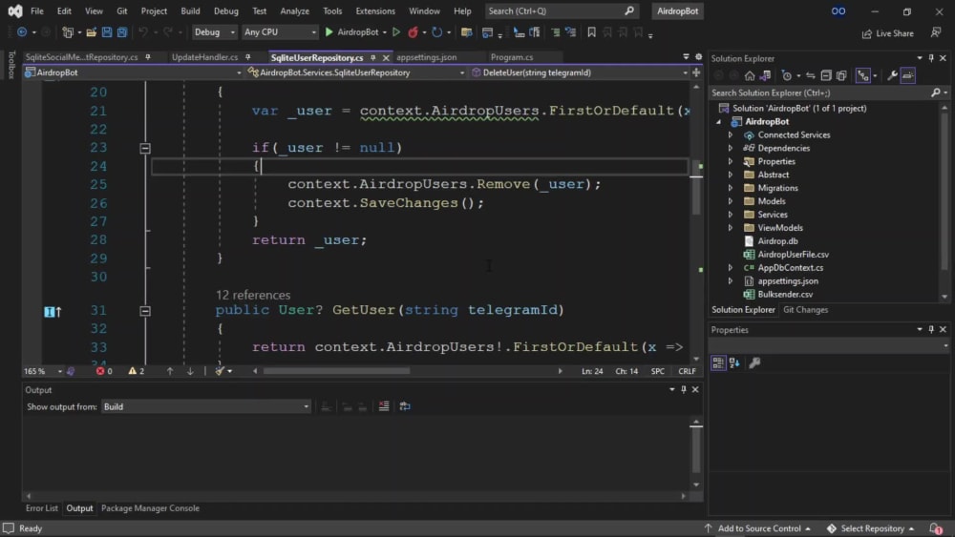Collapse All icon in Solution Explorer
Image resolution: width=955 pixels, height=537 pixels.
click(x=826, y=75)
